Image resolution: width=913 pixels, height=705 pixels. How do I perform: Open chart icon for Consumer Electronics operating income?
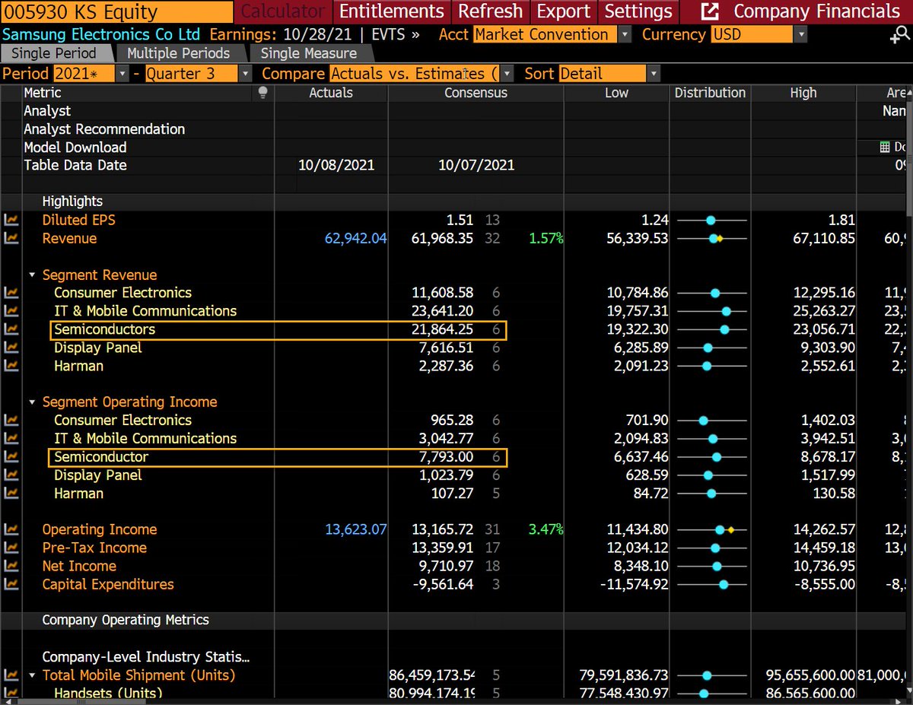11,420
